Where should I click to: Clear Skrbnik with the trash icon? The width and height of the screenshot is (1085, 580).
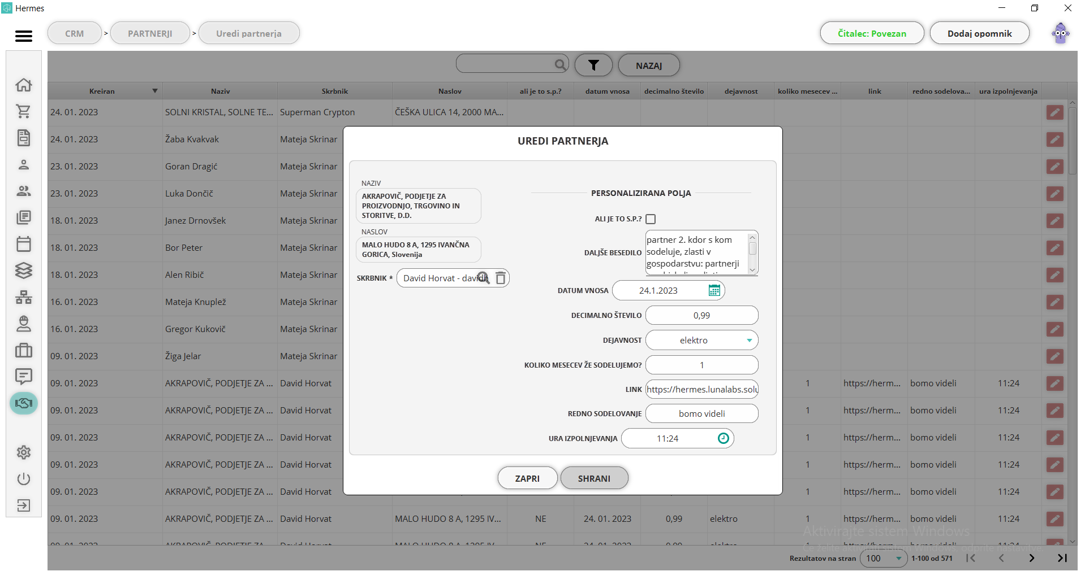[501, 278]
